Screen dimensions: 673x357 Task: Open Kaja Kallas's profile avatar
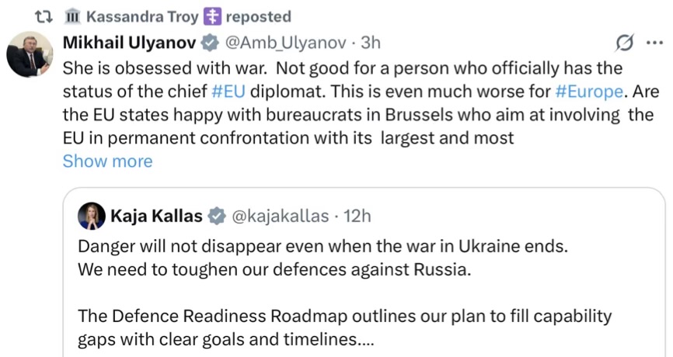click(x=92, y=216)
